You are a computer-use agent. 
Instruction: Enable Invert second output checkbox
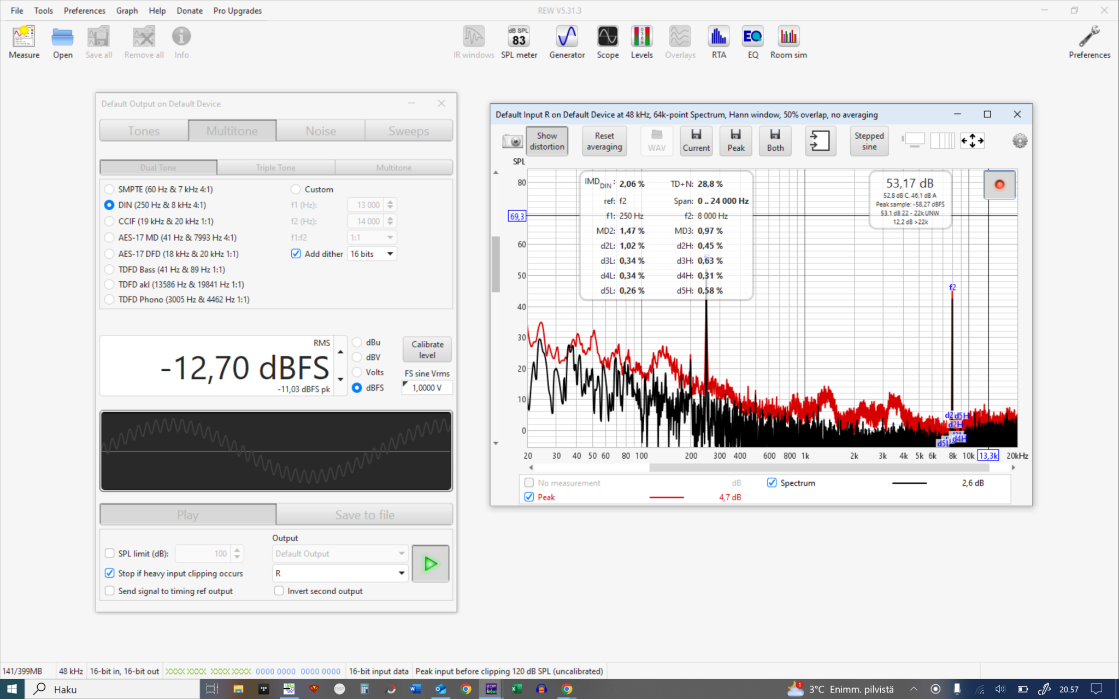pos(279,591)
